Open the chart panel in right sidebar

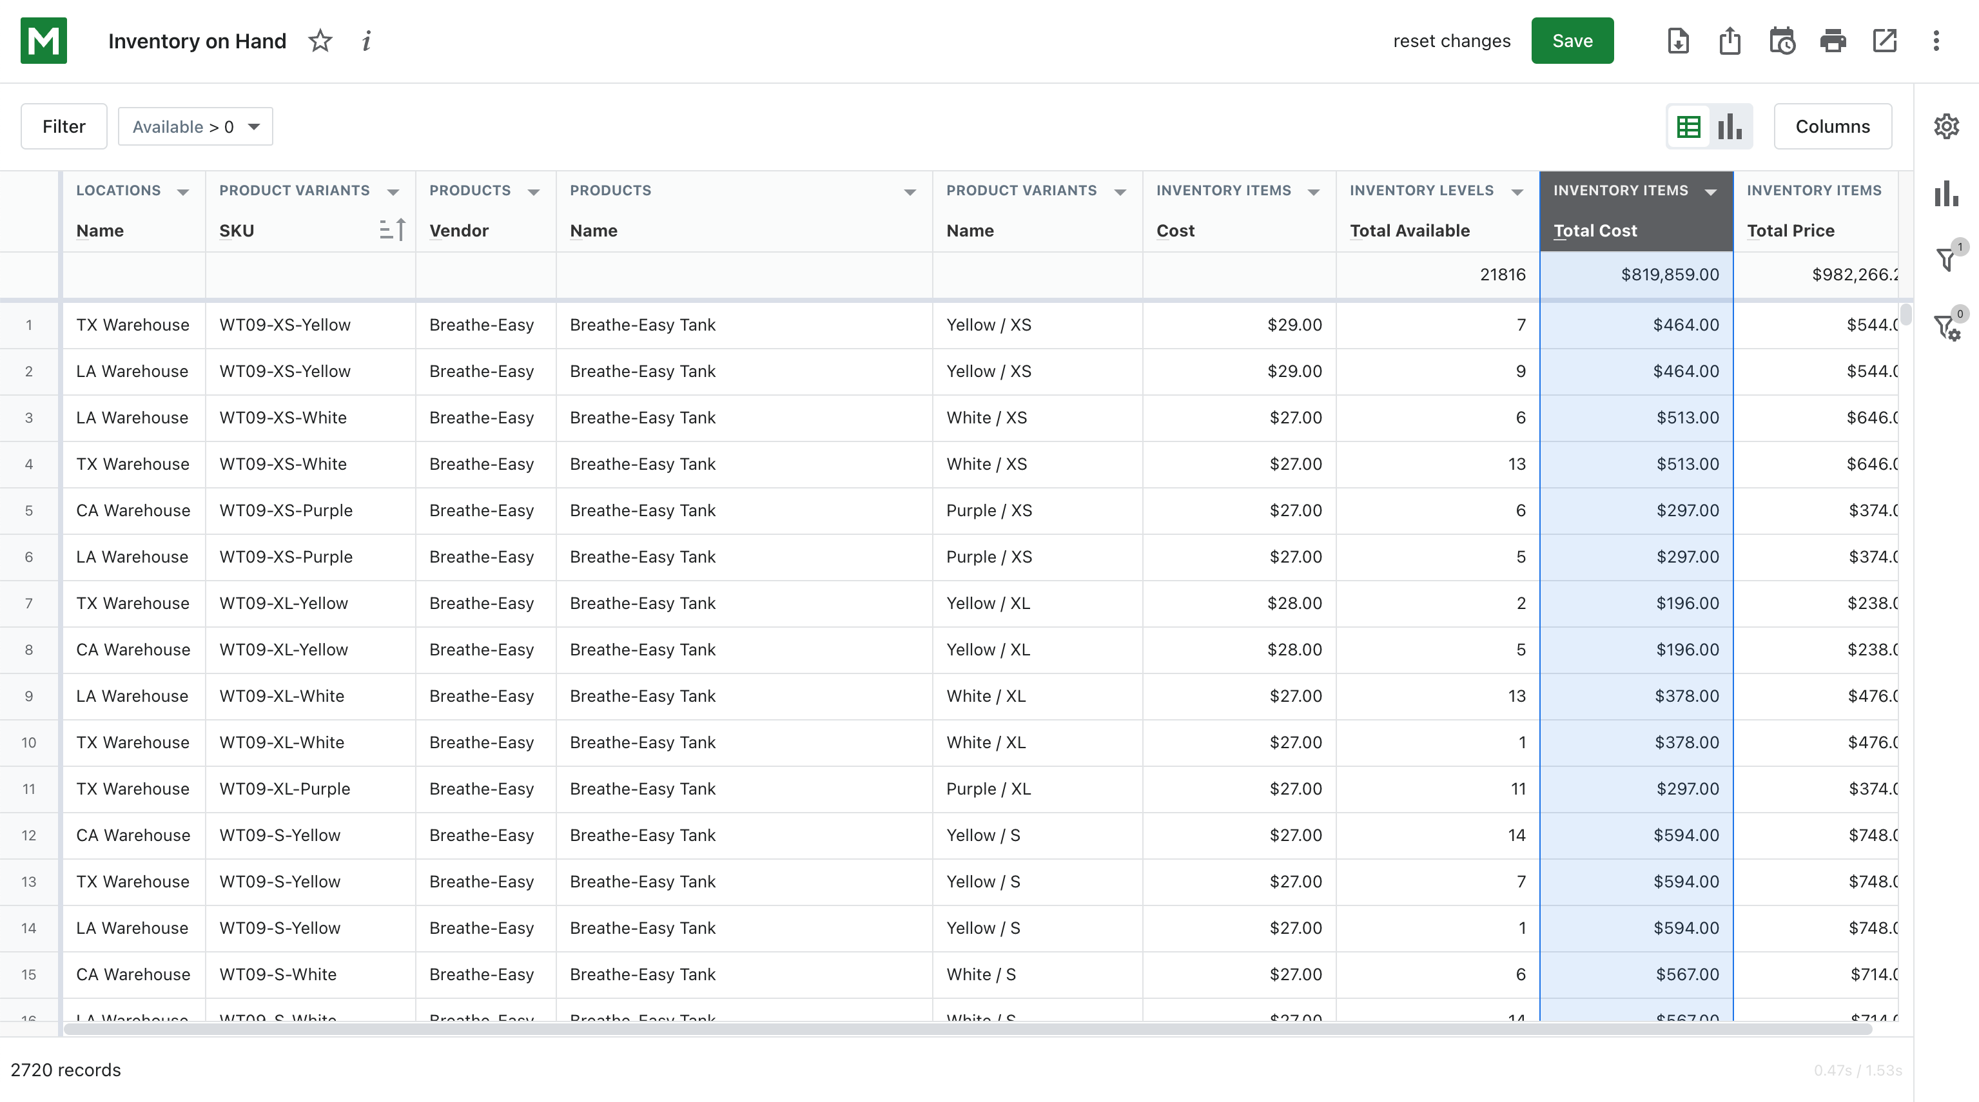[x=1947, y=193]
